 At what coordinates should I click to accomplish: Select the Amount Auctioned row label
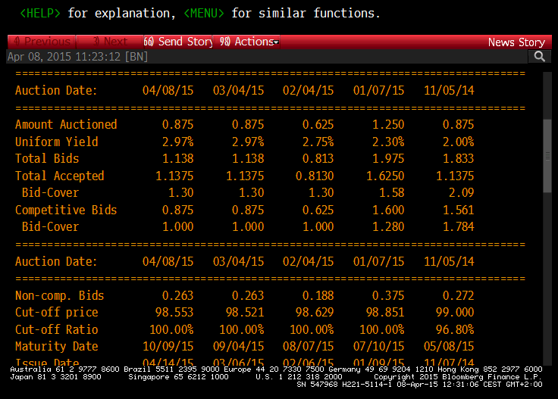66,124
